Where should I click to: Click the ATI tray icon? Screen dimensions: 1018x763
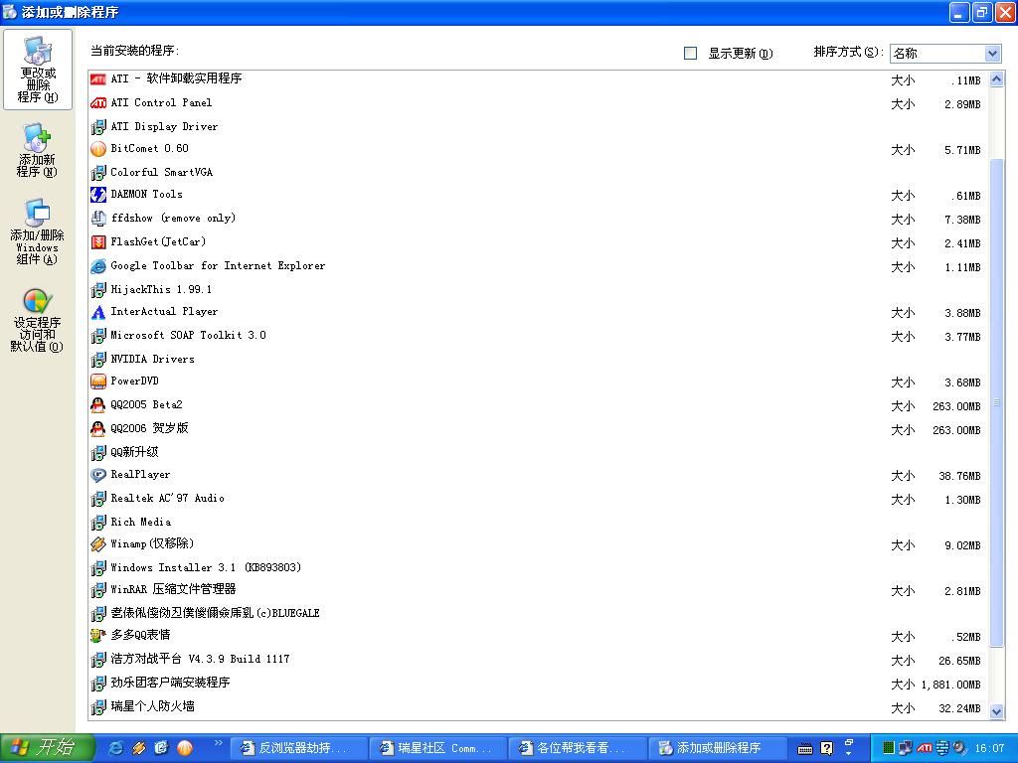tap(925, 748)
